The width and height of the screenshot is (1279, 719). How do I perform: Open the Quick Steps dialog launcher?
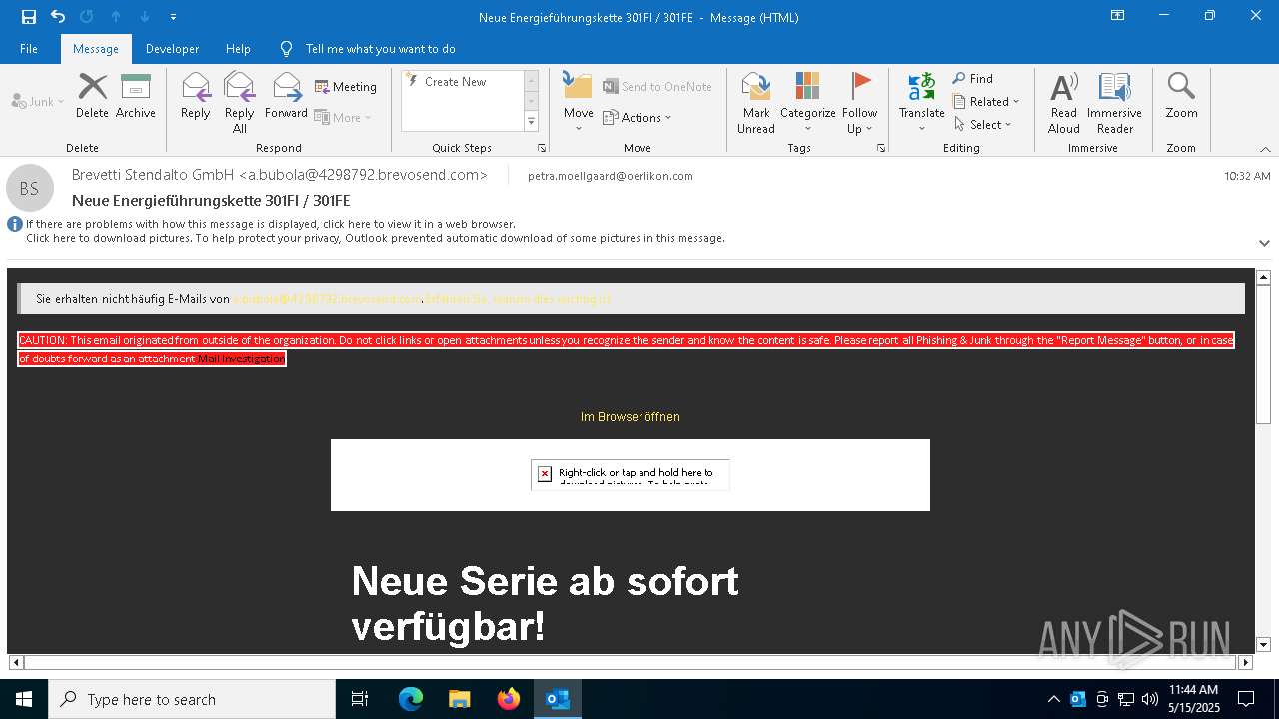(x=542, y=148)
